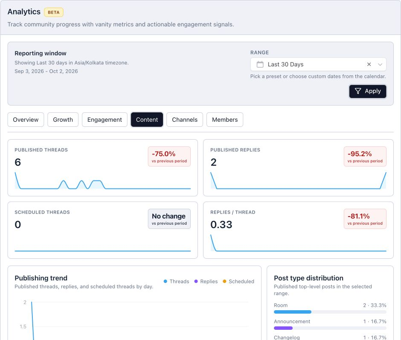
Task: Click the Apply filter button
Action: [367, 91]
